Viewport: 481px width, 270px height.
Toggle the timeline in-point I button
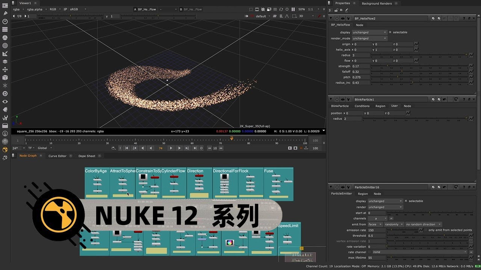(120, 148)
